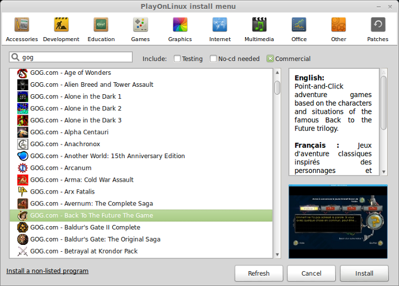Click the description panel scroll down arrow

click(384, 172)
